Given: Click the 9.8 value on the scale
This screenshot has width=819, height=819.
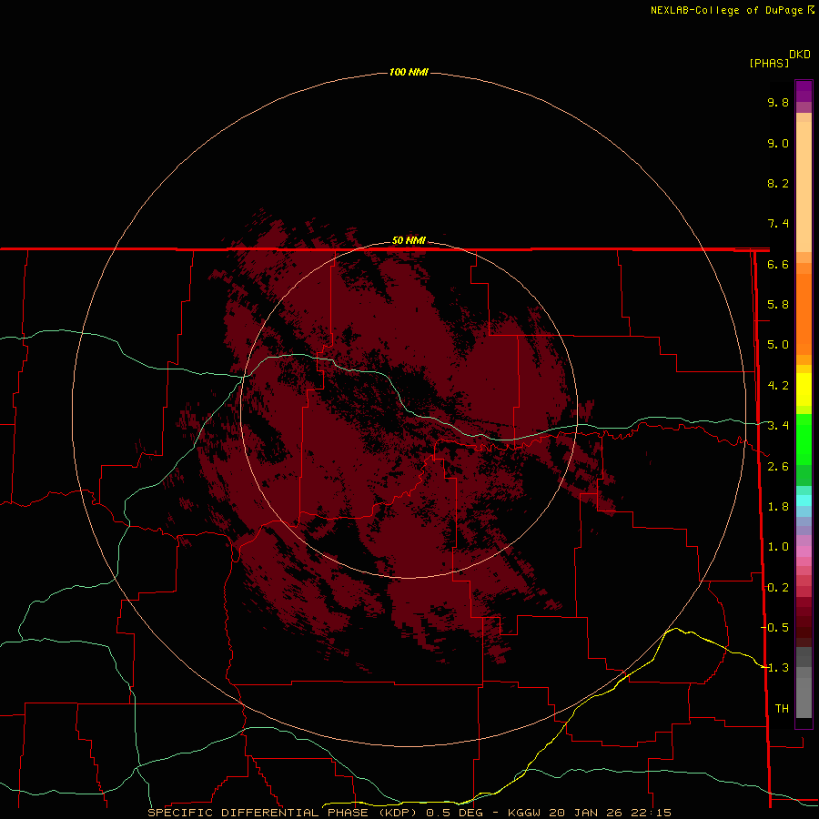Looking at the screenshot, I should tap(778, 102).
